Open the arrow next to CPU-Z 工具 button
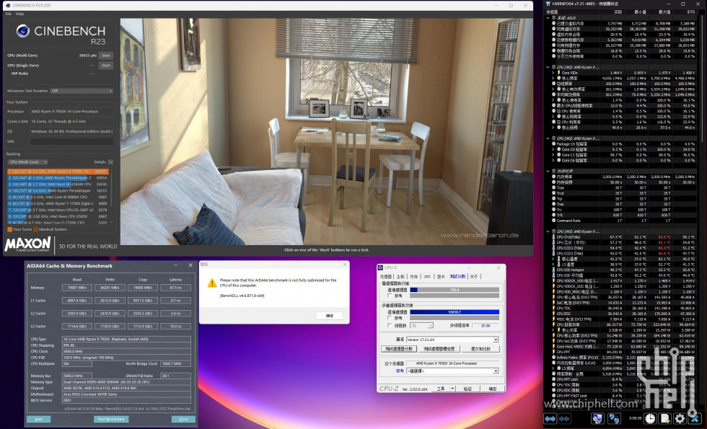This screenshot has width=707, height=429. click(x=453, y=389)
